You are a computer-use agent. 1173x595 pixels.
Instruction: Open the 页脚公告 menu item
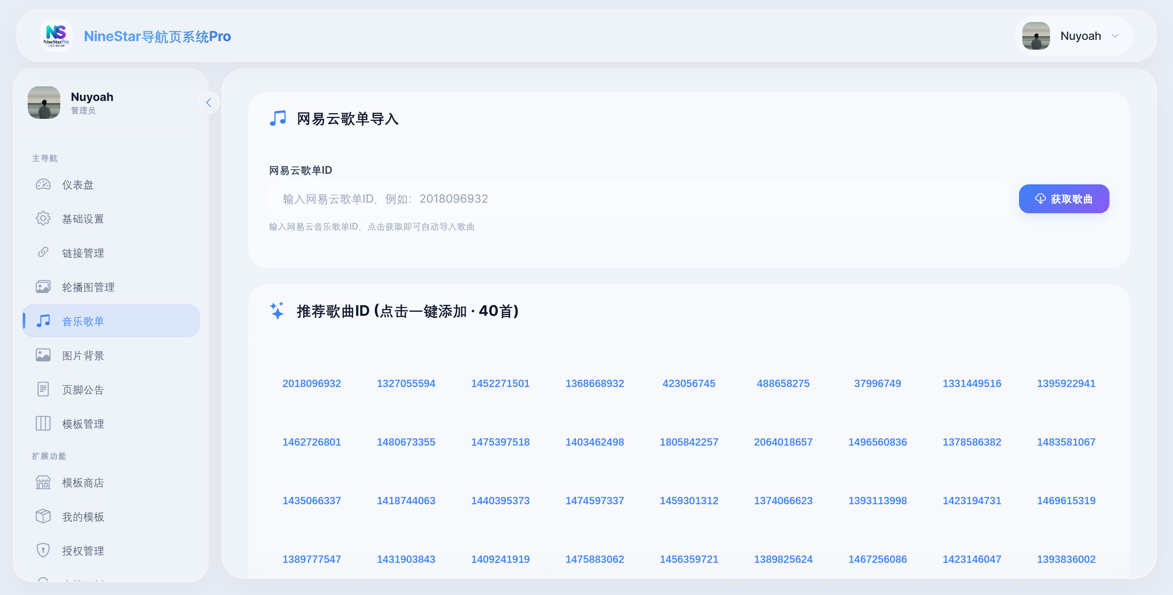(x=111, y=389)
